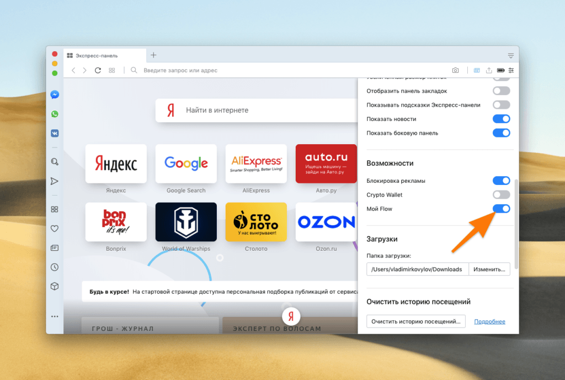Image resolution: width=565 pixels, height=380 pixels.
Task: Open the Google Search tile
Action: [x=186, y=163]
